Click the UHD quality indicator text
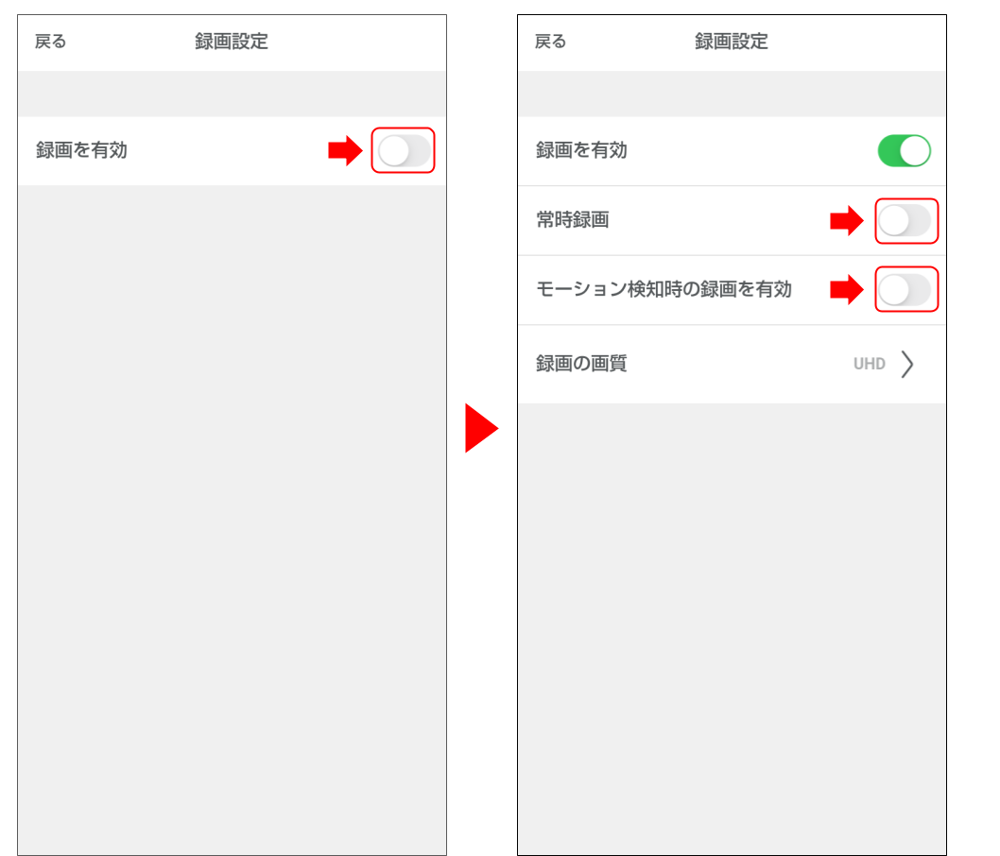Image resolution: width=1000 pixels, height=856 pixels. tap(871, 364)
